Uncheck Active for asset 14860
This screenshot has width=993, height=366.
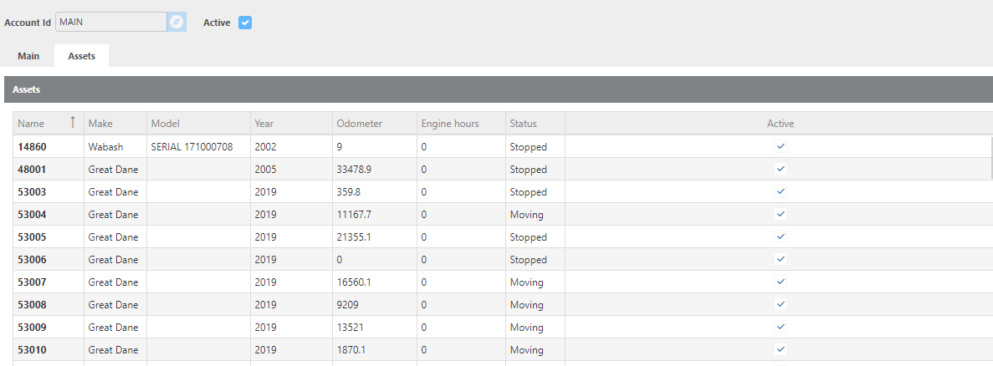(x=780, y=146)
